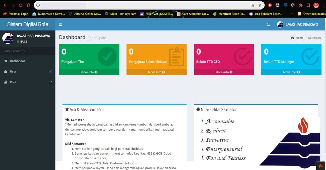
Task: Open the Meet - exr-seya-uvv bookmark
Action: point(120,14)
